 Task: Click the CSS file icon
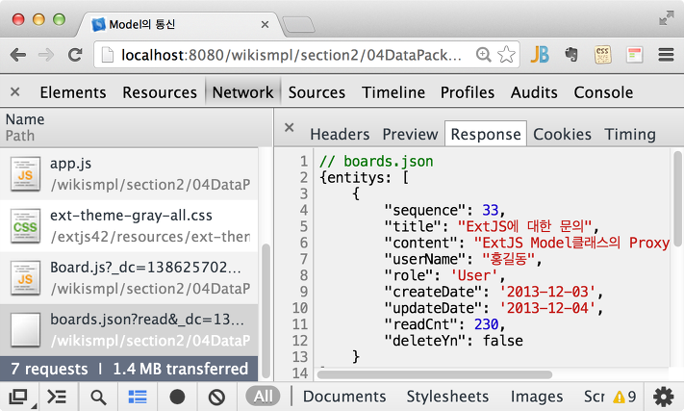coord(25,226)
